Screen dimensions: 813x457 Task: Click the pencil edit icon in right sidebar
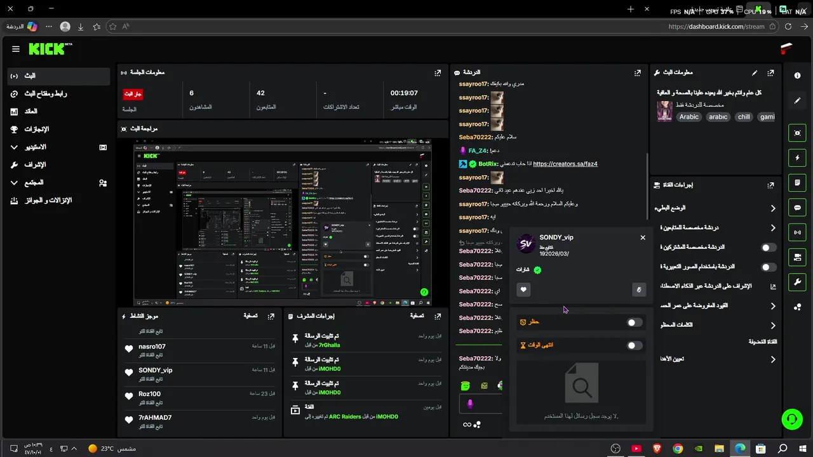[x=798, y=100]
